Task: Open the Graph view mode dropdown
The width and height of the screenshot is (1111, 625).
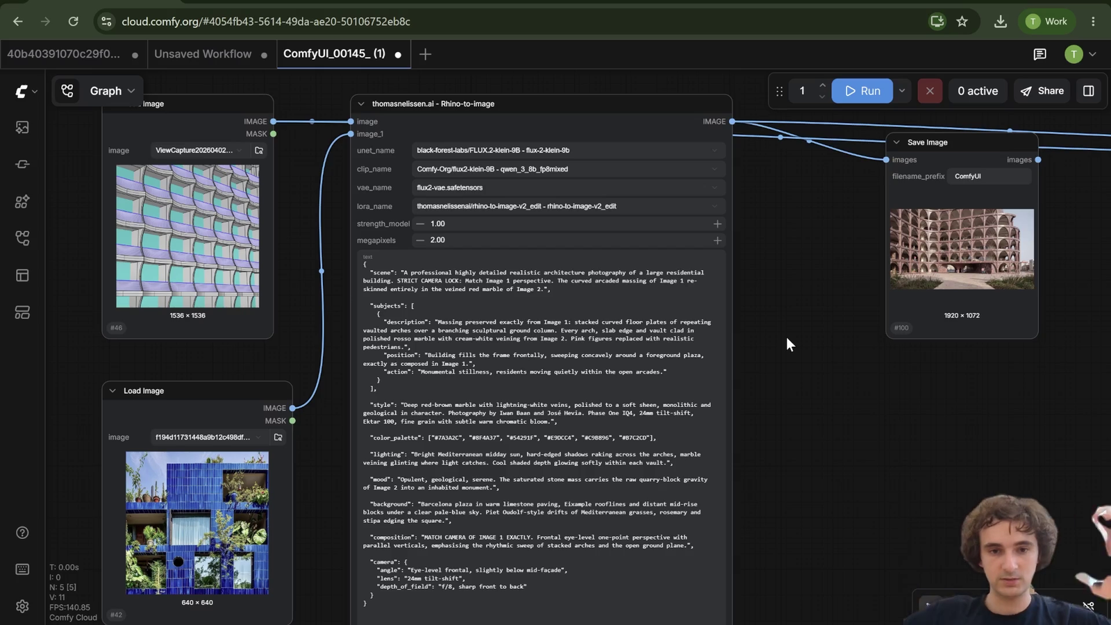Action: pyautogui.click(x=112, y=91)
